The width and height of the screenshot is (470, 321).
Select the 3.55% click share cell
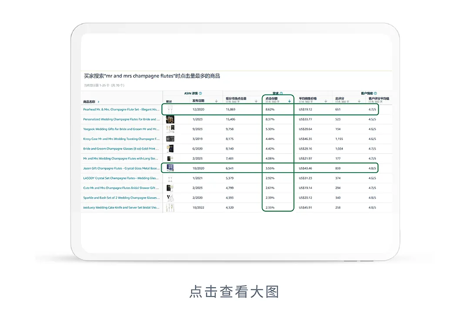(270, 168)
